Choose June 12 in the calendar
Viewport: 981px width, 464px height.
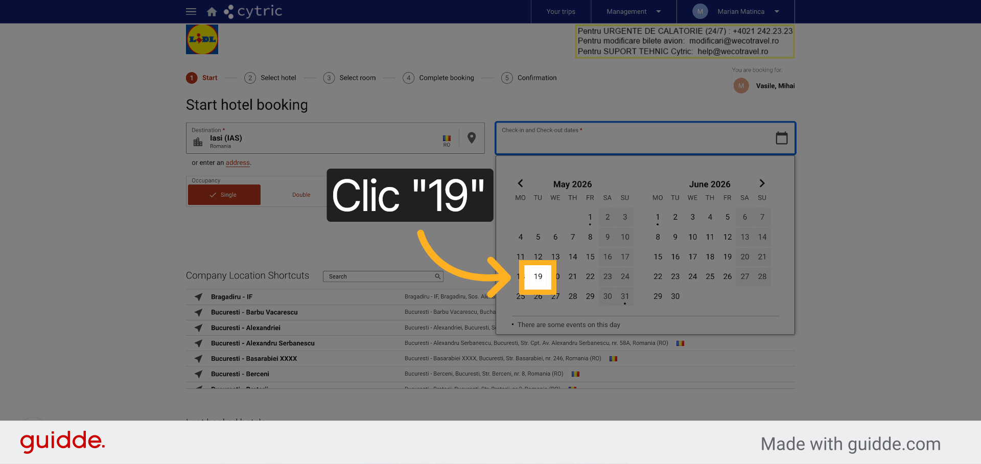[727, 237]
